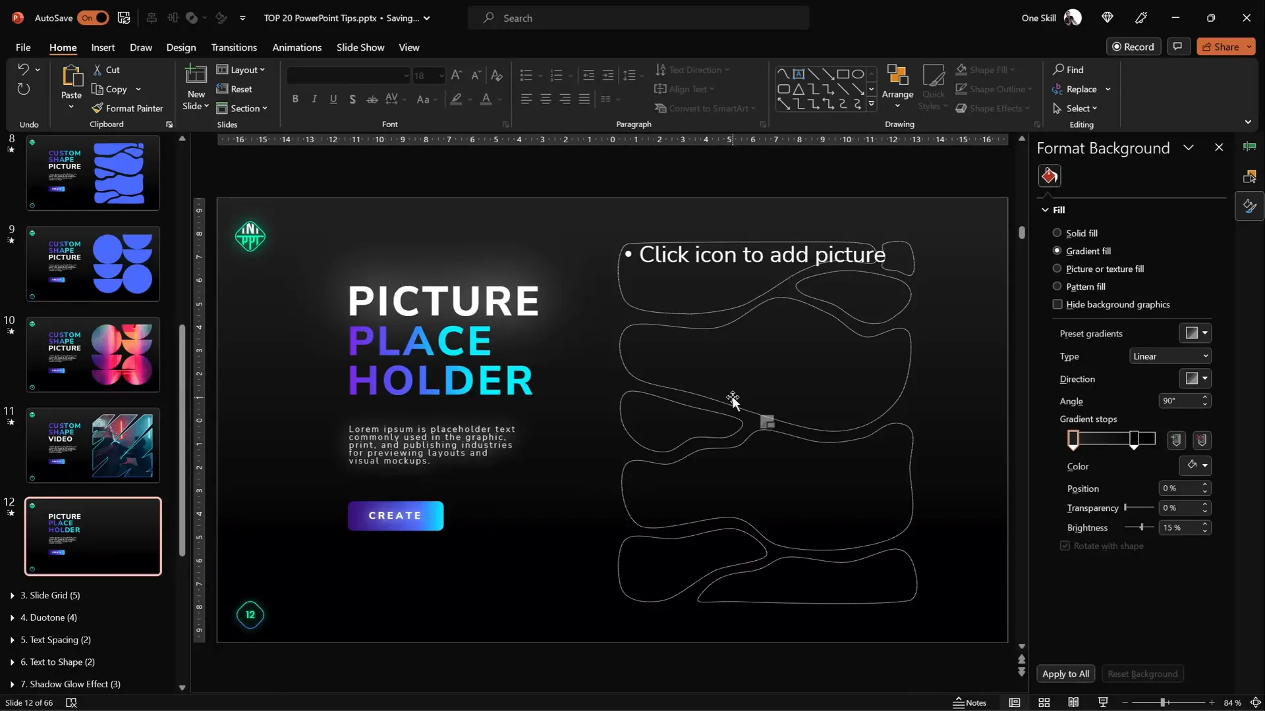The width and height of the screenshot is (1265, 711).
Task: Click the right gradient stop handle
Action: tap(1134, 439)
